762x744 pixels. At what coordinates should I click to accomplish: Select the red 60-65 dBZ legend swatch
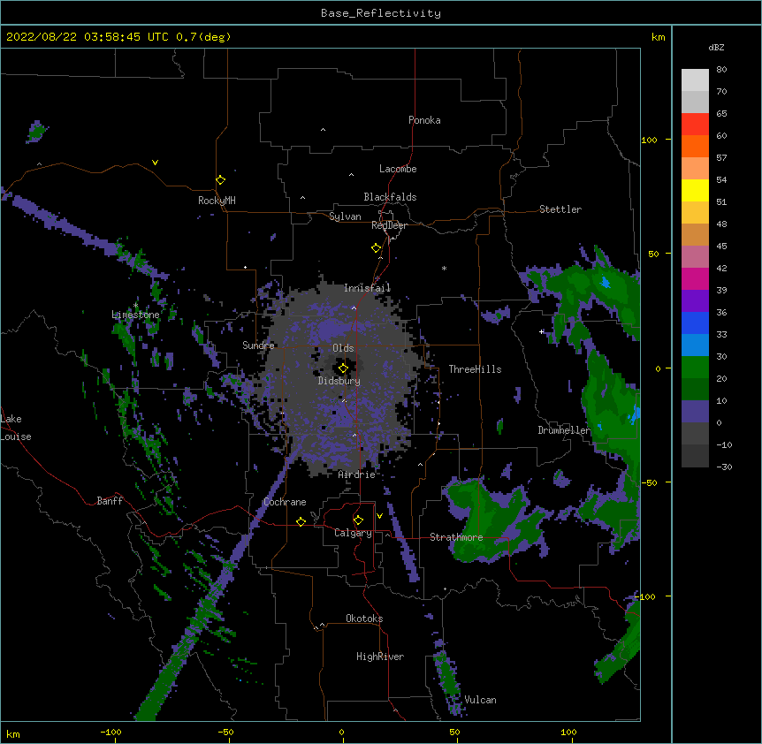(x=695, y=125)
